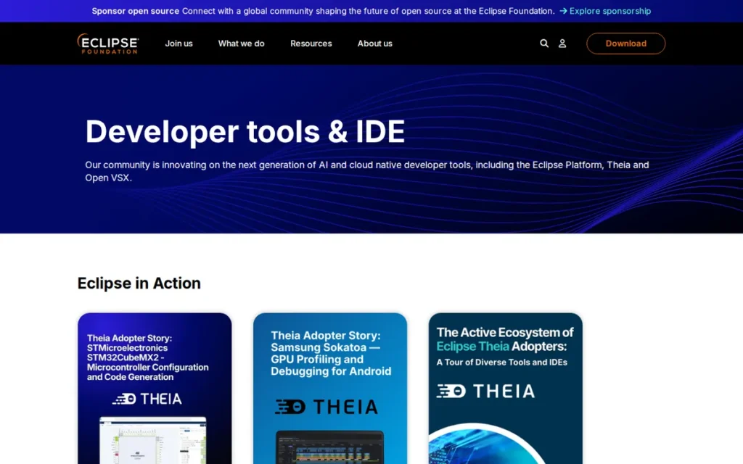743x464 pixels.
Task: Click the Eclipse in Action heading
Action: coord(139,283)
